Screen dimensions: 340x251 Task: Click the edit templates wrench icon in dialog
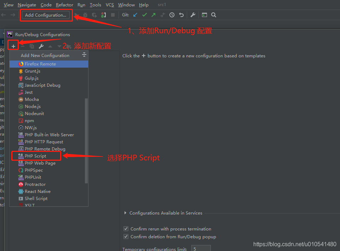(x=41, y=46)
